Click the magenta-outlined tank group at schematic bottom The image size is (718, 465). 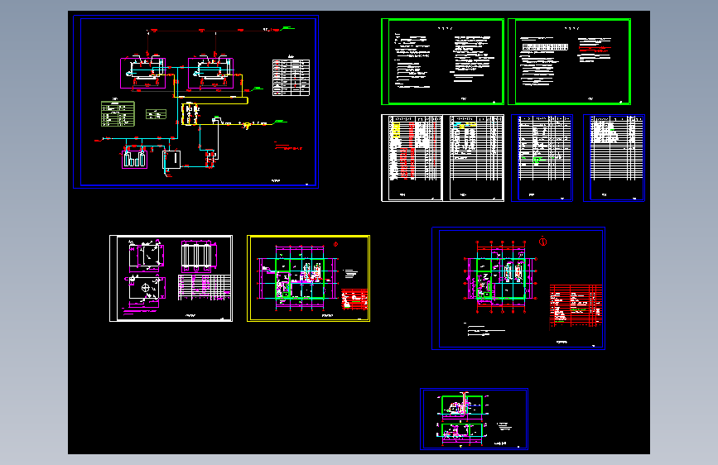tap(135, 158)
